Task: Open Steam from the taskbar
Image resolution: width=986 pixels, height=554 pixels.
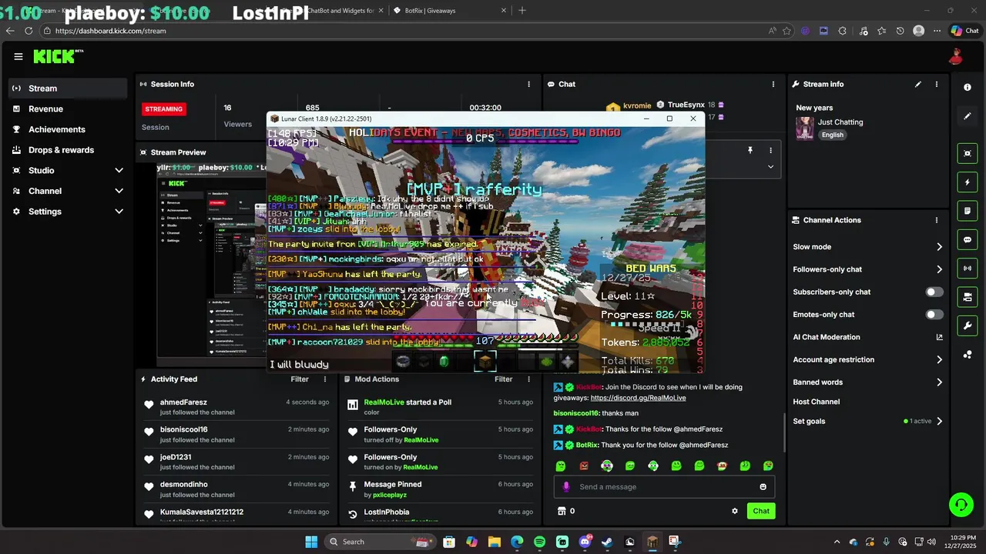Action: coord(607,542)
